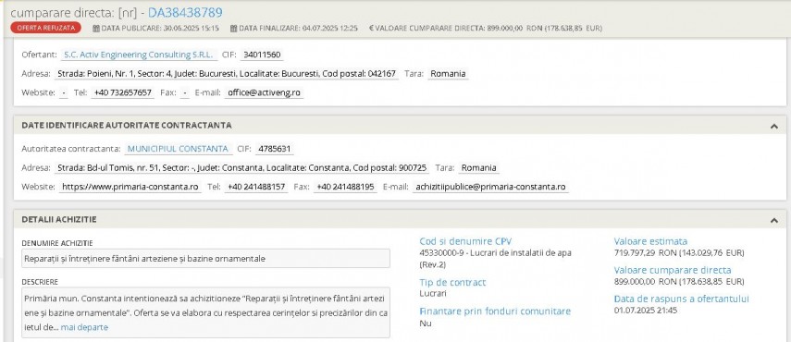Select address Strada Poieni Nr. 1 field
The width and height of the screenshot is (791, 342).
[227, 74]
